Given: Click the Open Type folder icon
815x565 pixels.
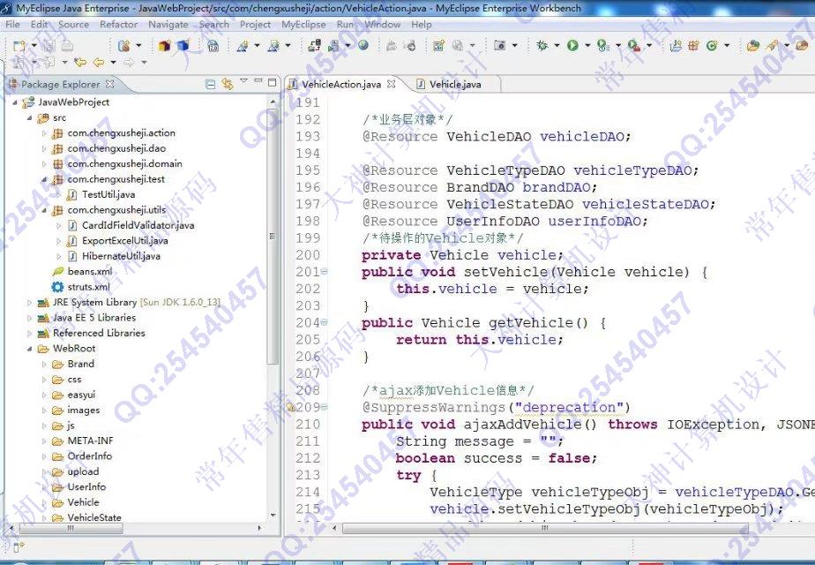Looking at the screenshot, I should 752,46.
